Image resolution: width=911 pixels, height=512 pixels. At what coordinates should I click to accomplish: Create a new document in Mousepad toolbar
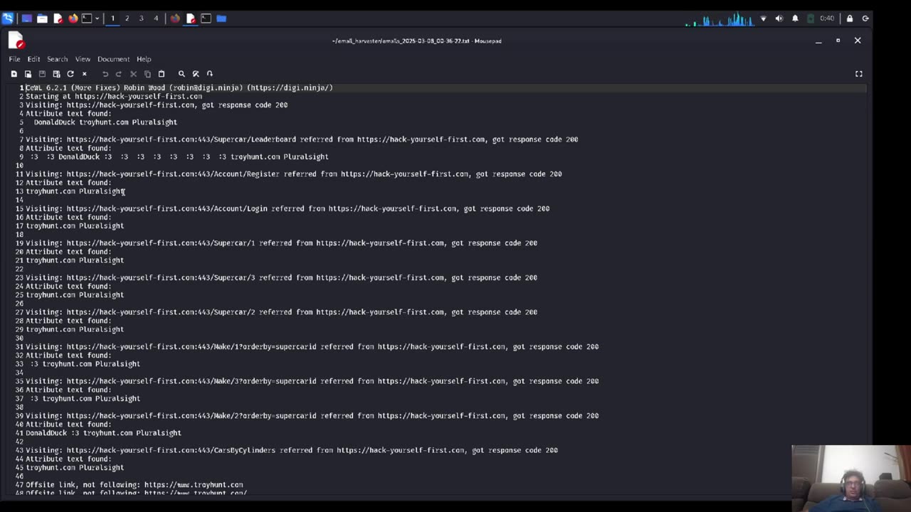click(x=14, y=74)
